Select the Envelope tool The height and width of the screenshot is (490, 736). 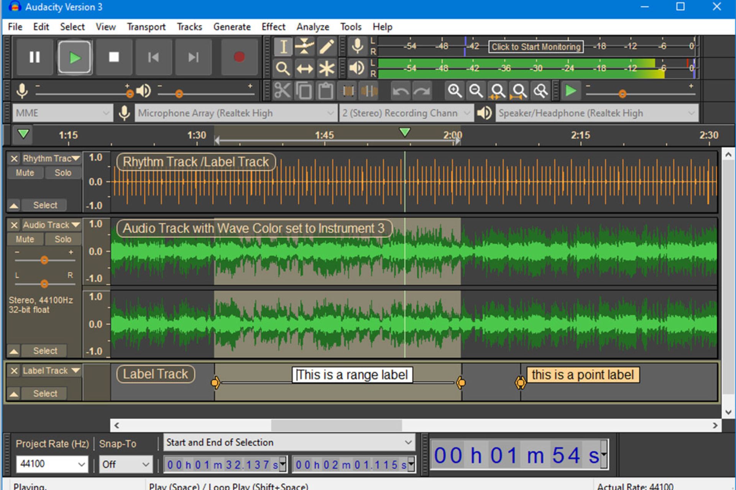coord(305,47)
